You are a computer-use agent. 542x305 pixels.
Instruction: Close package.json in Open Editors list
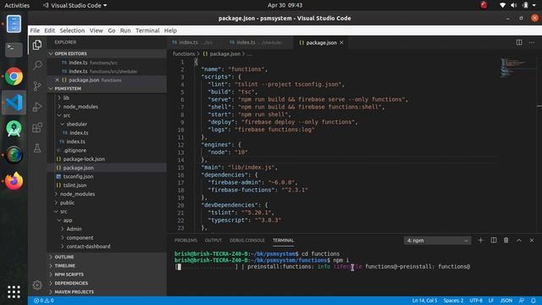(57, 80)
